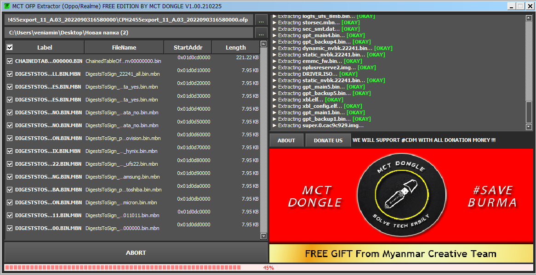Select DigestsToSign_...amsung.bin.mbn filename

click(122, 177)
